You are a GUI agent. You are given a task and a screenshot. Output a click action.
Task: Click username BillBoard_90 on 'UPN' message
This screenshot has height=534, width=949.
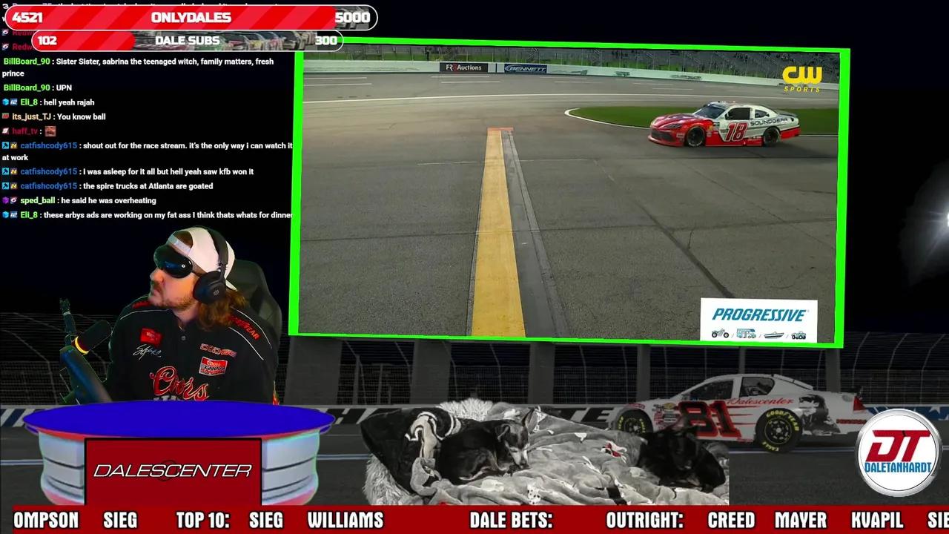[27, 88]
